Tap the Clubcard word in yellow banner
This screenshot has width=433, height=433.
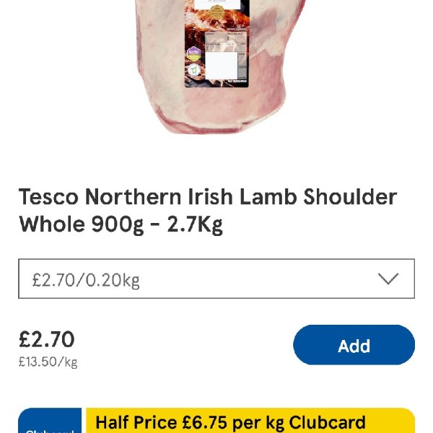[x=327, y=422]
